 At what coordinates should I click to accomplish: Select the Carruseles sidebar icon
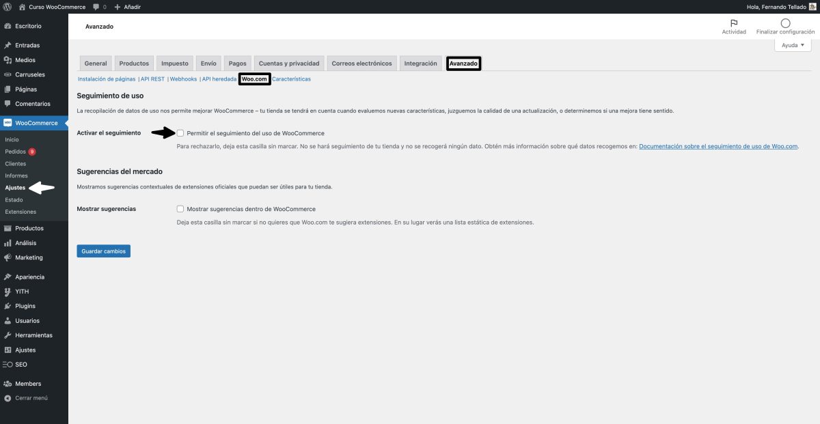coord(8,74)
